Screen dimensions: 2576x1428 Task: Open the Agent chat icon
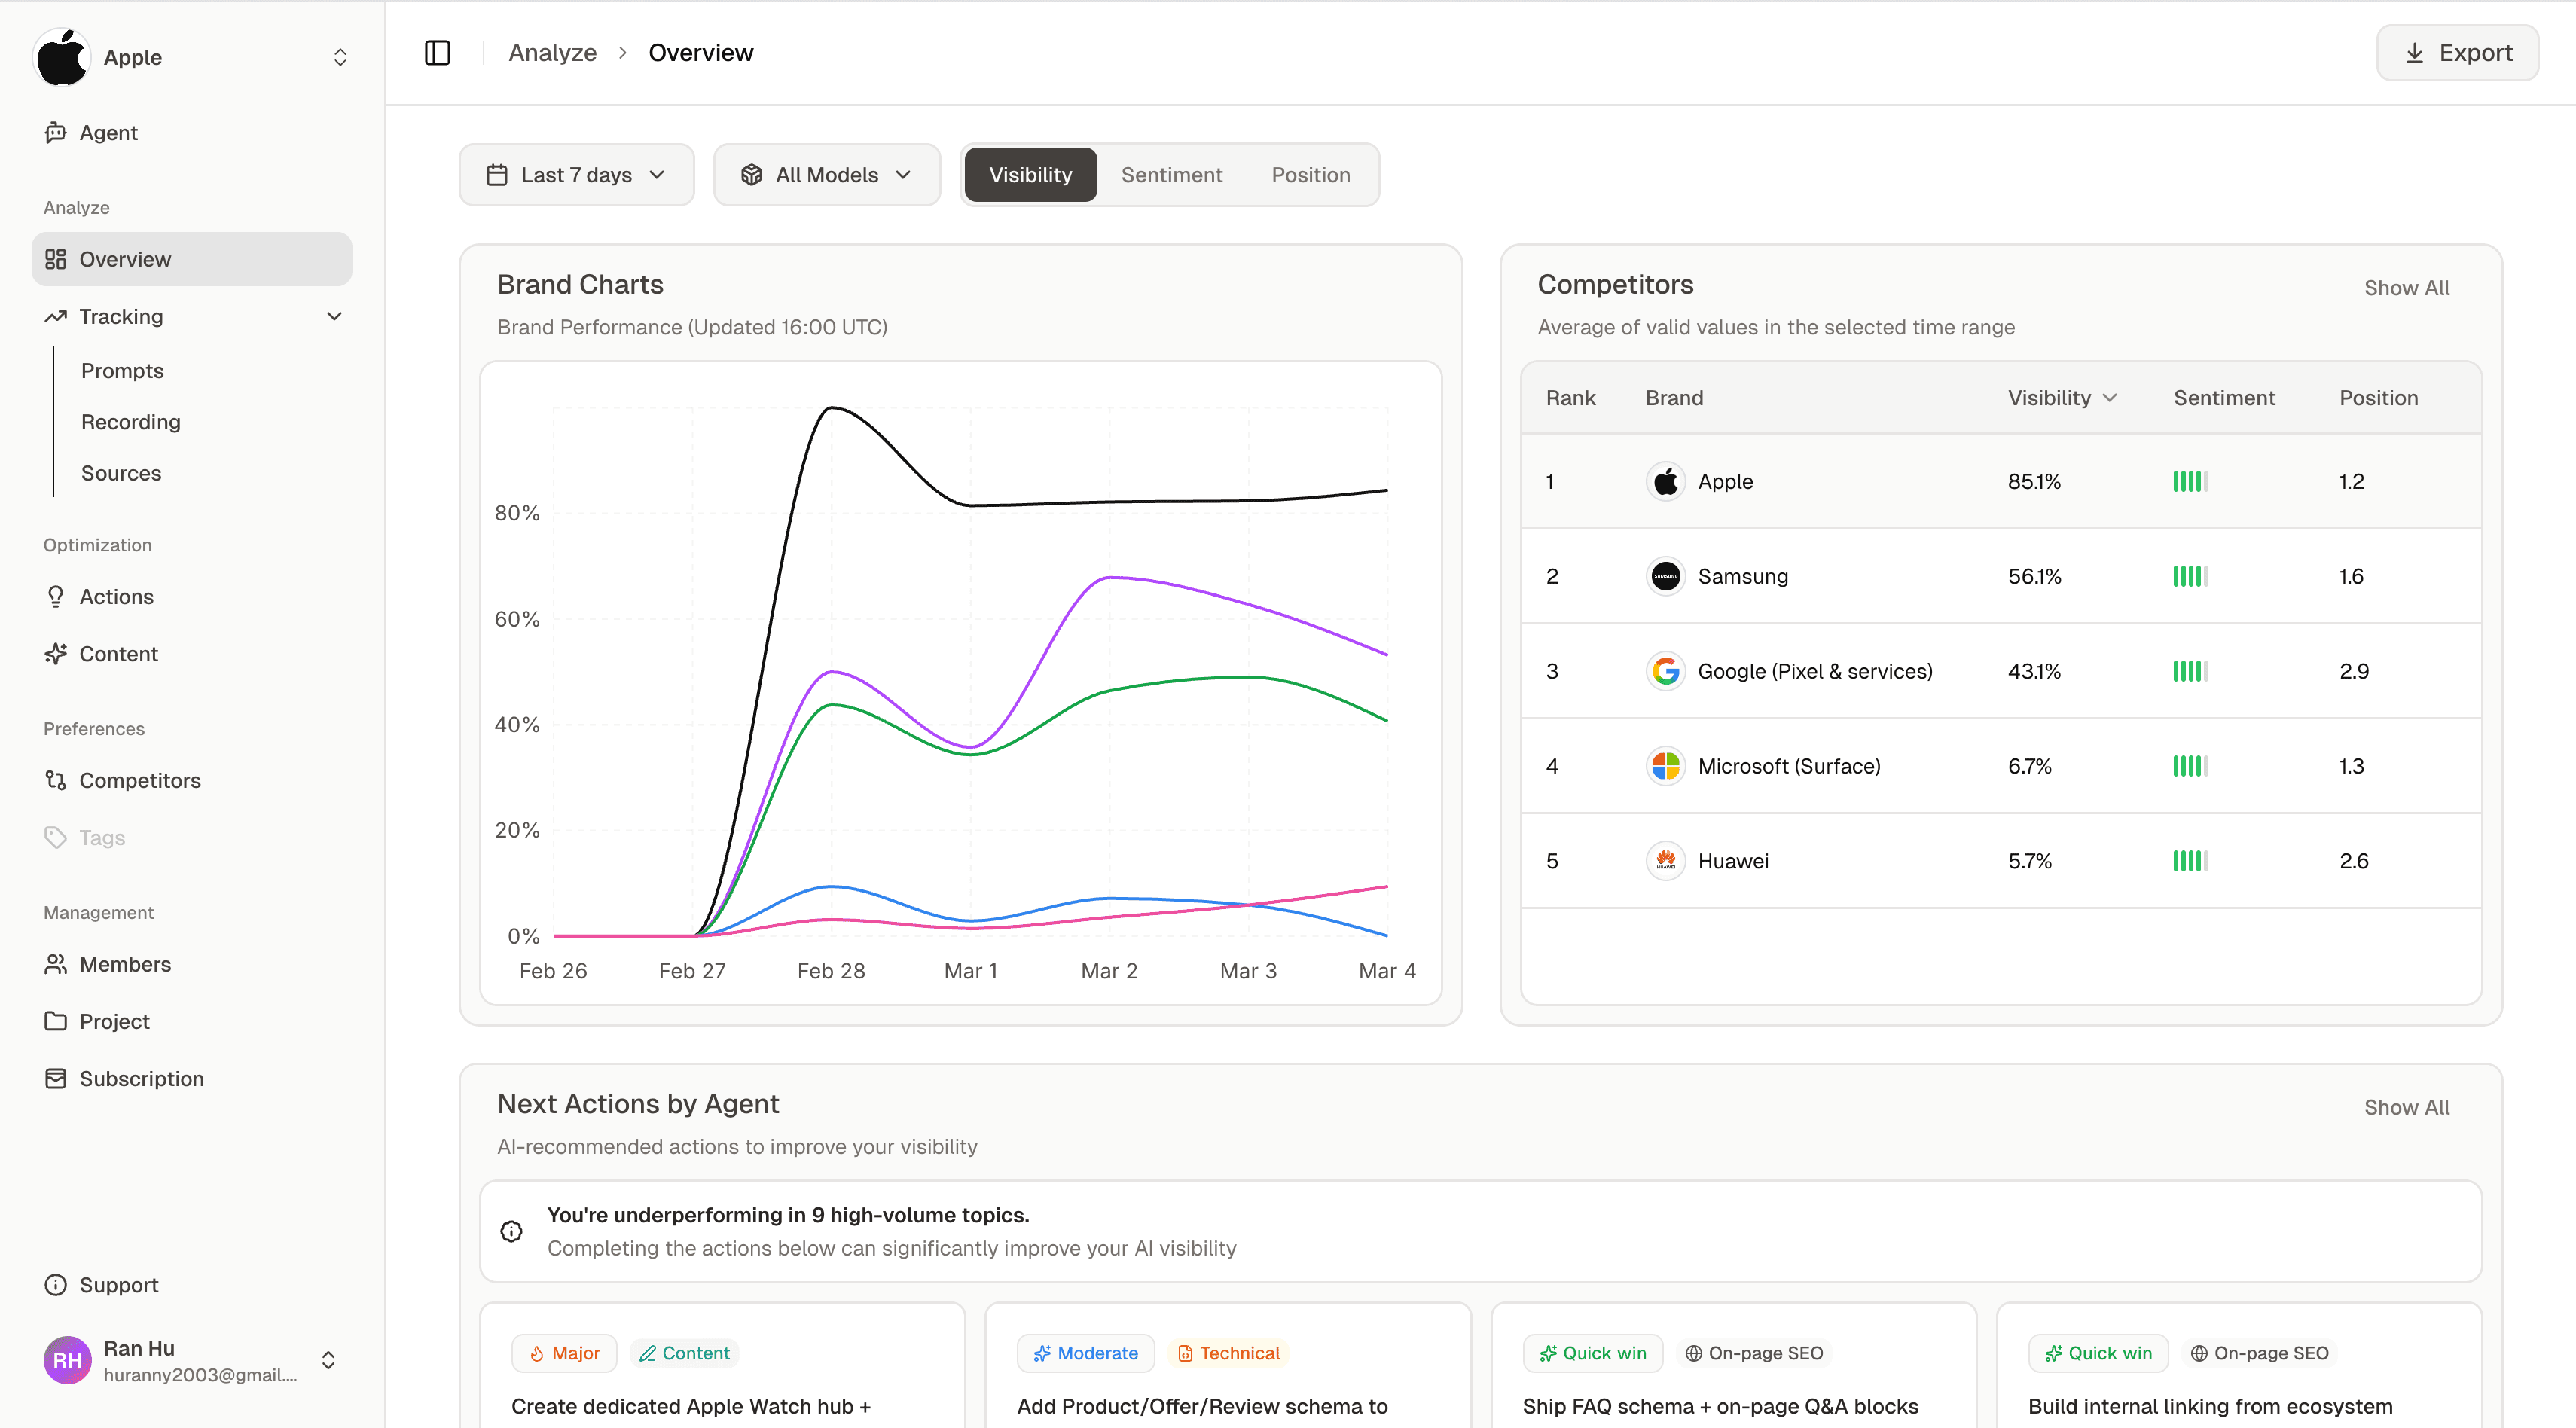[56, 132]
